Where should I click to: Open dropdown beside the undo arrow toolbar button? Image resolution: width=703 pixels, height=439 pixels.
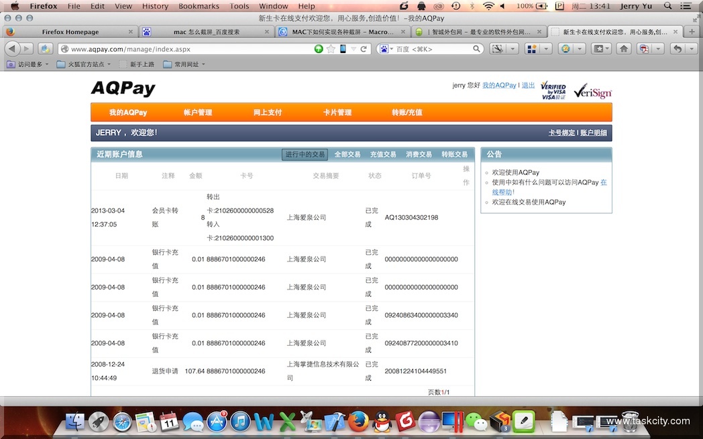tap(692, 48)
